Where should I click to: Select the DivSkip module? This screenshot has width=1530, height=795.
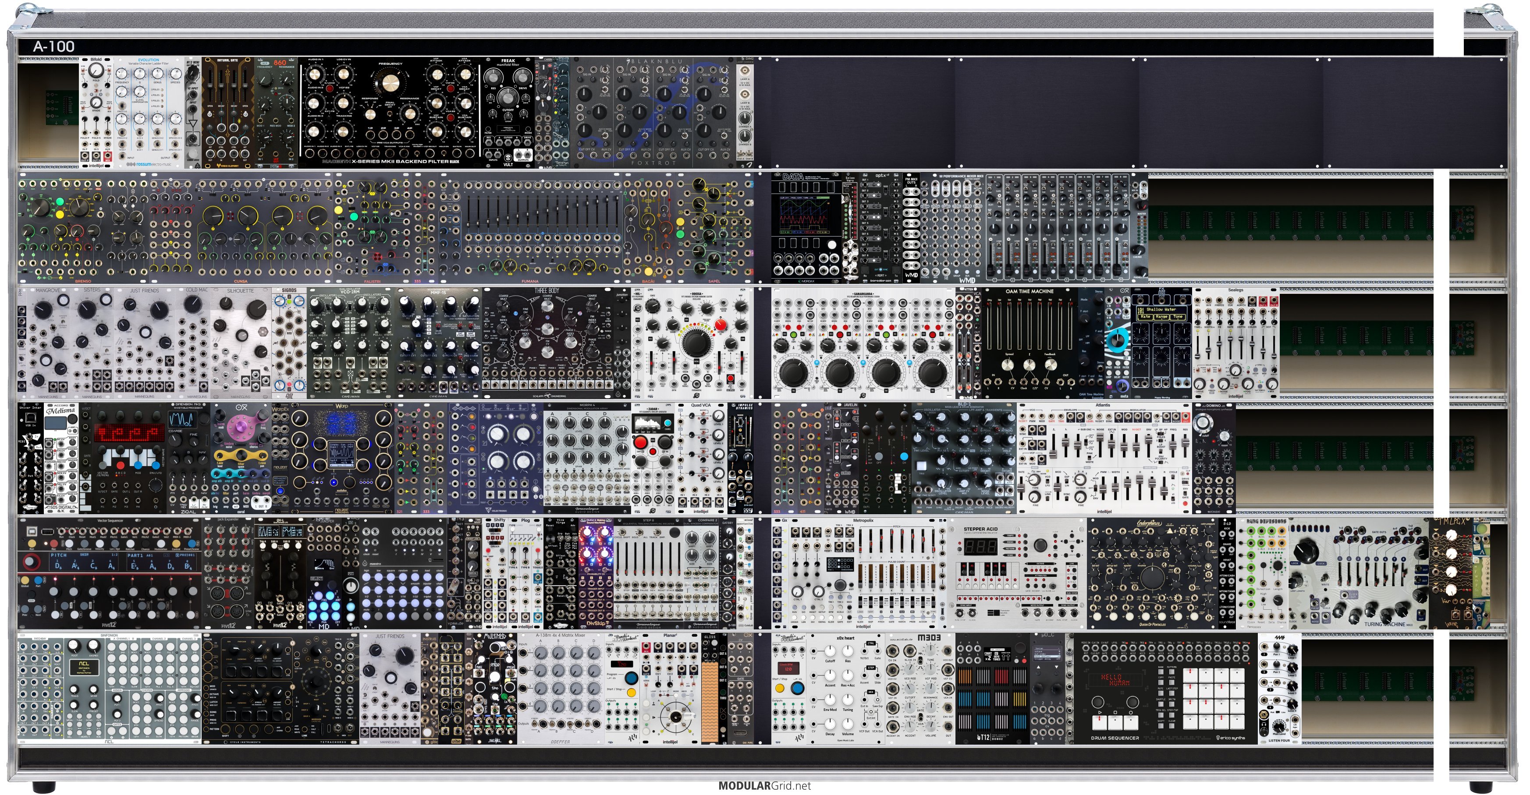(x=596, y=573)
